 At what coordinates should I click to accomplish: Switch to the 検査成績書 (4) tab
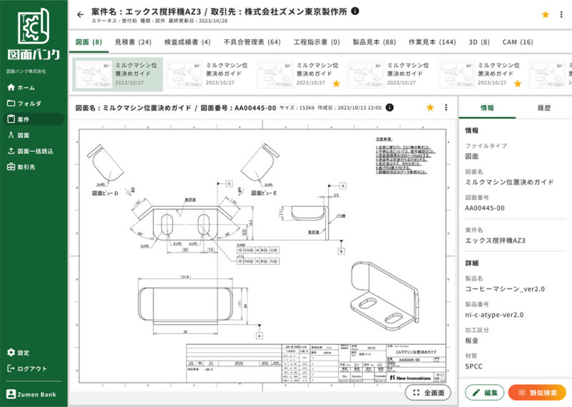pyautogui.click(x=187, y=42)
